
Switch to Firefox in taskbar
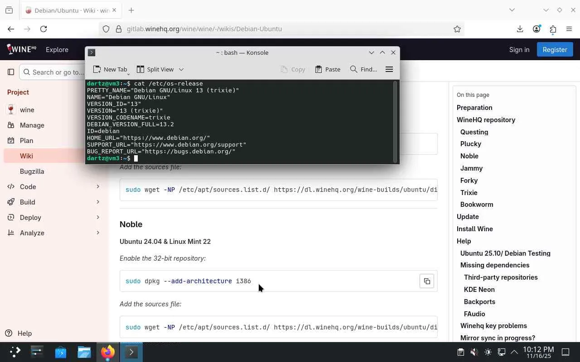tap(108, 352)
